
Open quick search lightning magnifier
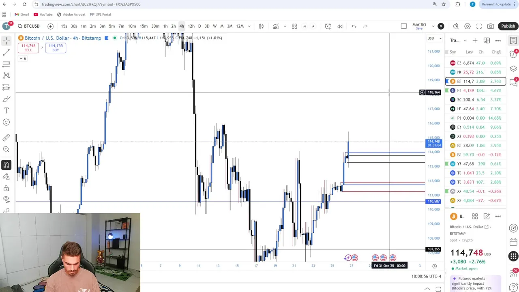(x=456, y=26)
